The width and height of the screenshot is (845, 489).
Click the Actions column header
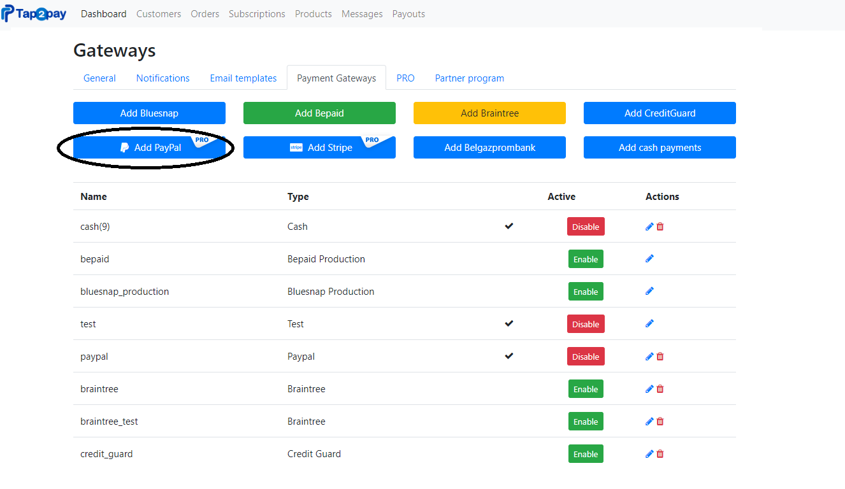pos(662,197)
